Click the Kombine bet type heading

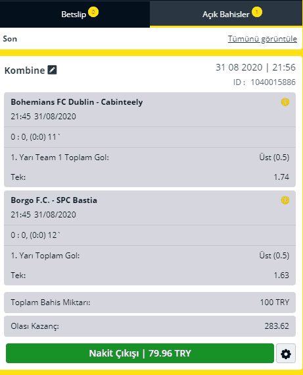pyautogui.click(x=24, y=71)
